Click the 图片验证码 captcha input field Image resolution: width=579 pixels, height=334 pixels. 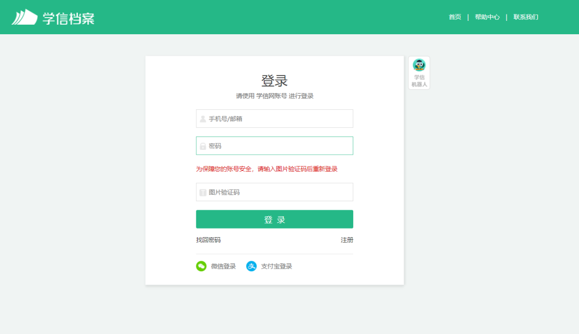(274, 192)
